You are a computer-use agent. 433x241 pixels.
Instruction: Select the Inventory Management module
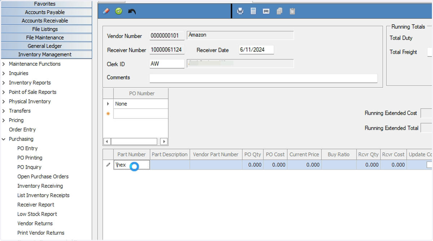tap(46, 55)
